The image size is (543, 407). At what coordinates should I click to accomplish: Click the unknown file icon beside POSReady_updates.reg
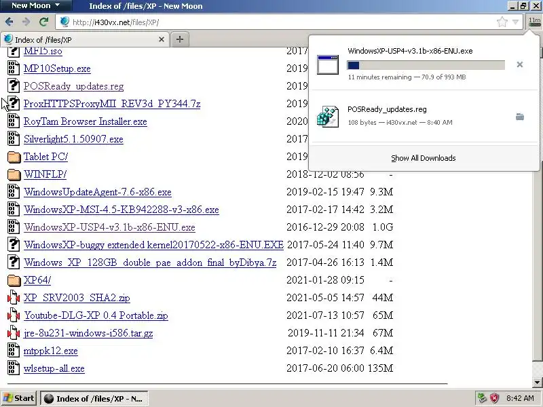tap(13, 86)
